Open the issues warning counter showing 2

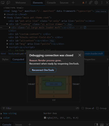point(85,3)
